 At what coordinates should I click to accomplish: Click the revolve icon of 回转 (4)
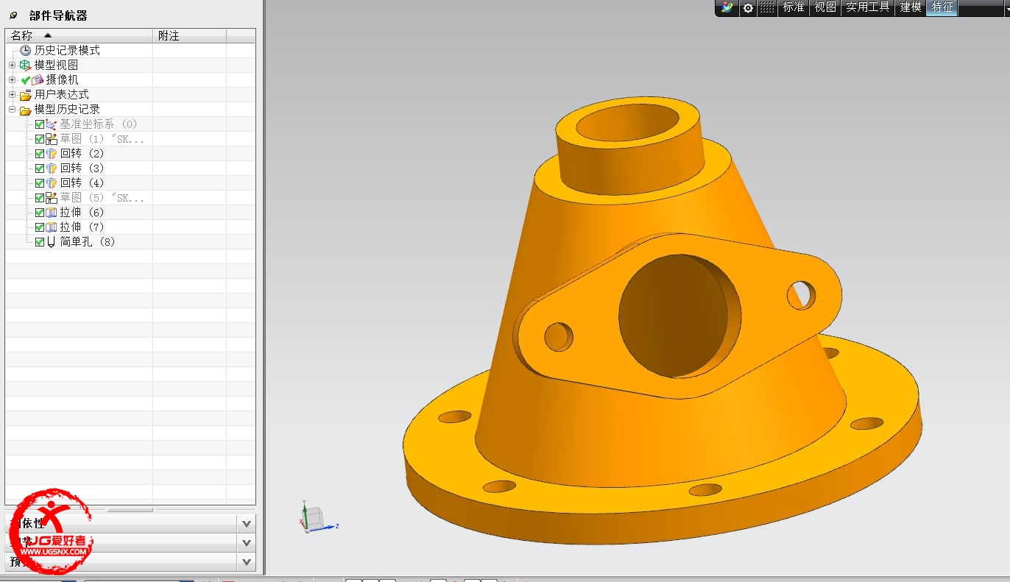click(x=52, y=183)
